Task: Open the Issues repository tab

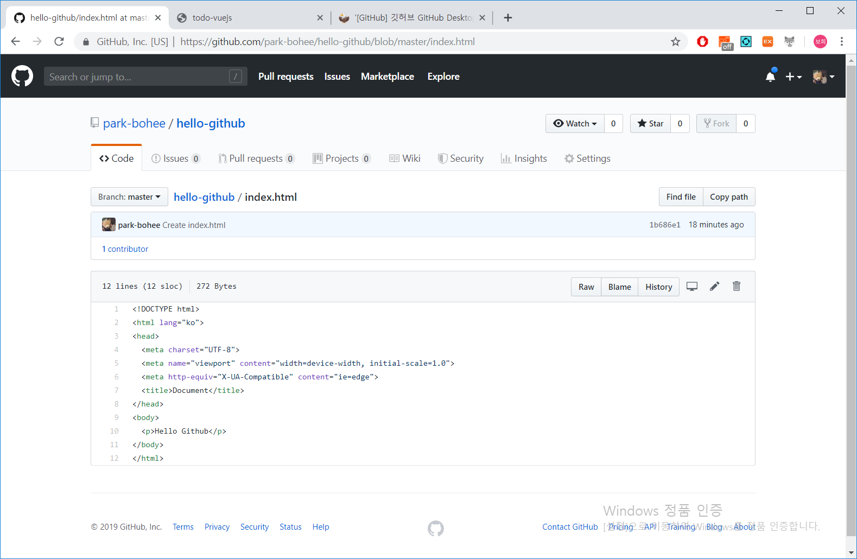Action: (175, 158)
